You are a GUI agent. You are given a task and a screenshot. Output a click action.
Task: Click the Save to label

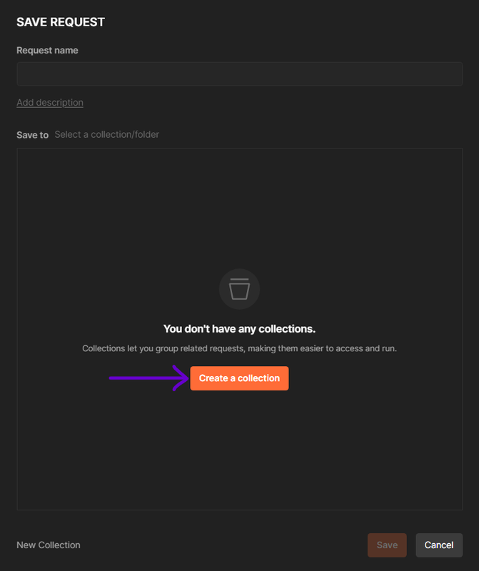click(x=32, y=135)
